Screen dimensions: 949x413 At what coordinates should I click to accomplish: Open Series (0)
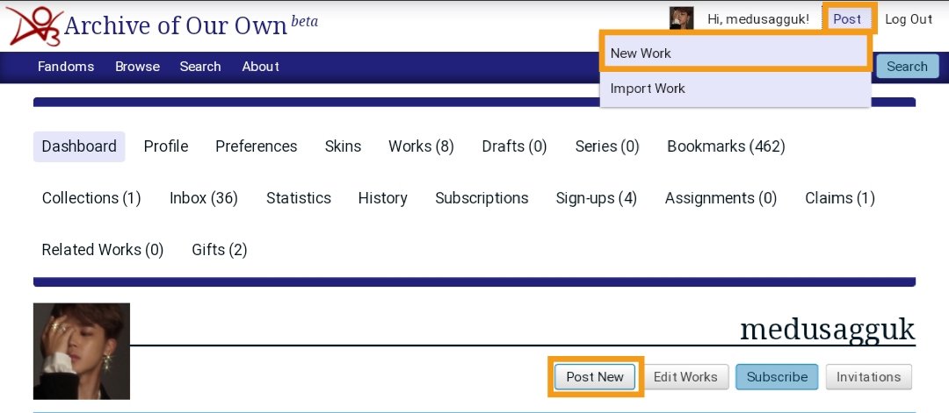click(607, 146)
